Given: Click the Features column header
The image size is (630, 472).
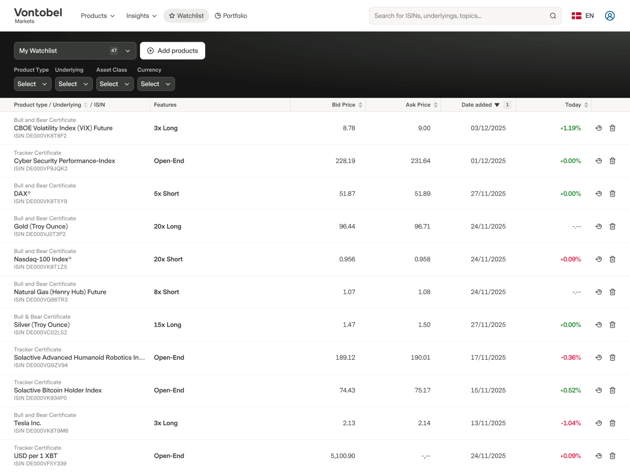Looking at the screenshot, I should (x=165, y=105).
